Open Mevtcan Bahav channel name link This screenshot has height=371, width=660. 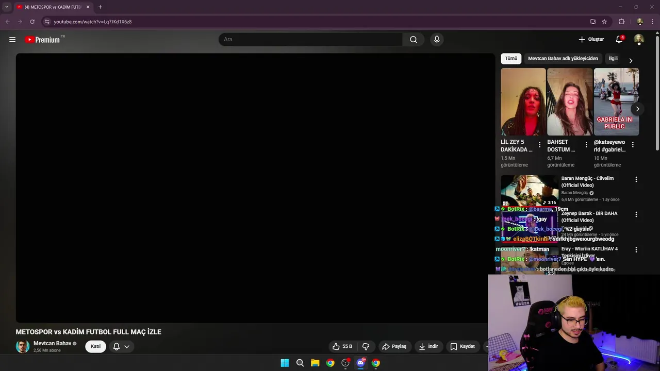52,343
